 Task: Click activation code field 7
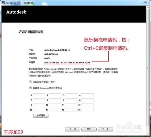click(71, 100)
